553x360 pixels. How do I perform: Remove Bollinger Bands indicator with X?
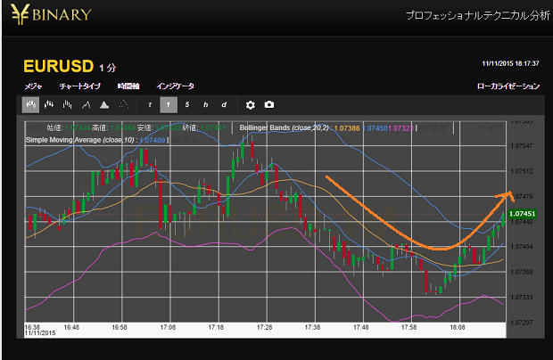coord(443,127)
